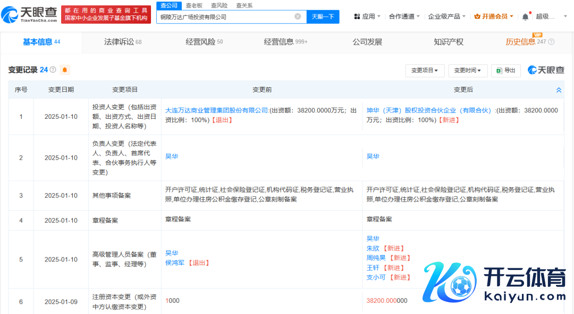Collapse the table using the double-chevron icon

tap(559, 90)
